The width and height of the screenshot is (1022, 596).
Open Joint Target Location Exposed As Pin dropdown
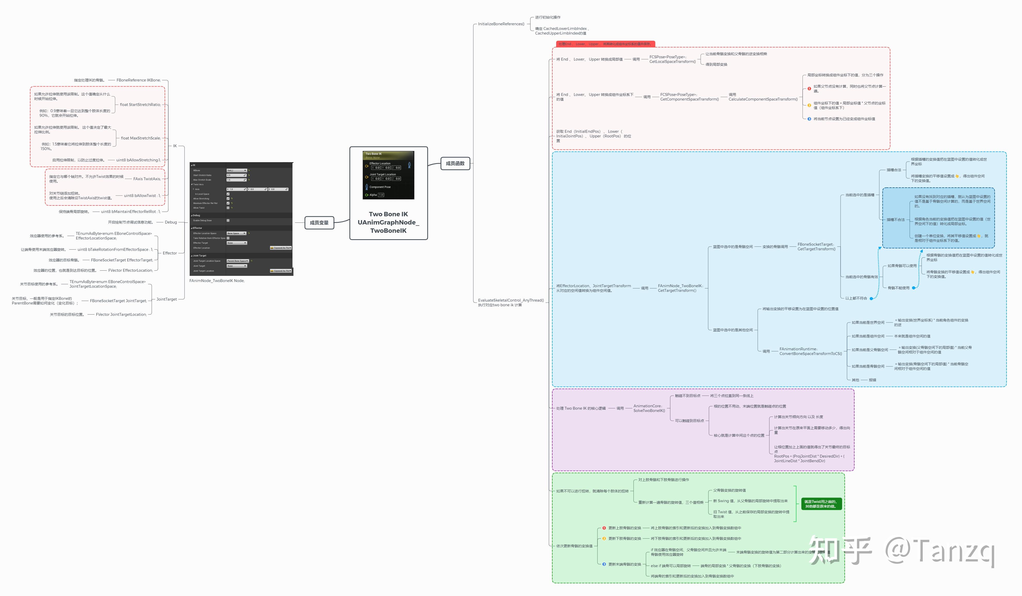point(281,271)
